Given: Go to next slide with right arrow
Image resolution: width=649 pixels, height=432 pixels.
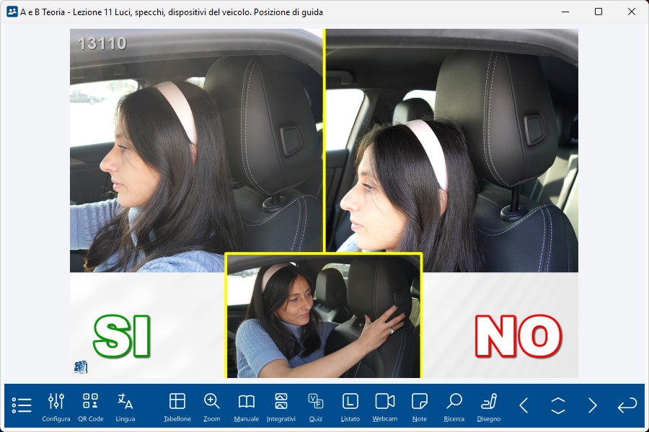Looking at the screenshot, I should click(x=593, y=405).
